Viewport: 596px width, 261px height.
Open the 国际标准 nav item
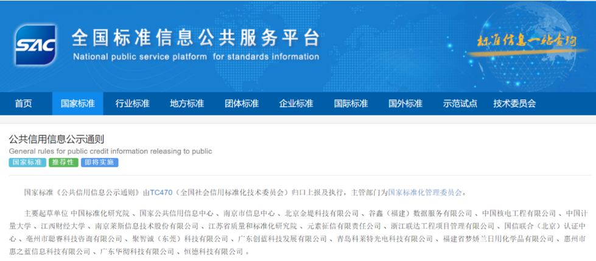351,103
